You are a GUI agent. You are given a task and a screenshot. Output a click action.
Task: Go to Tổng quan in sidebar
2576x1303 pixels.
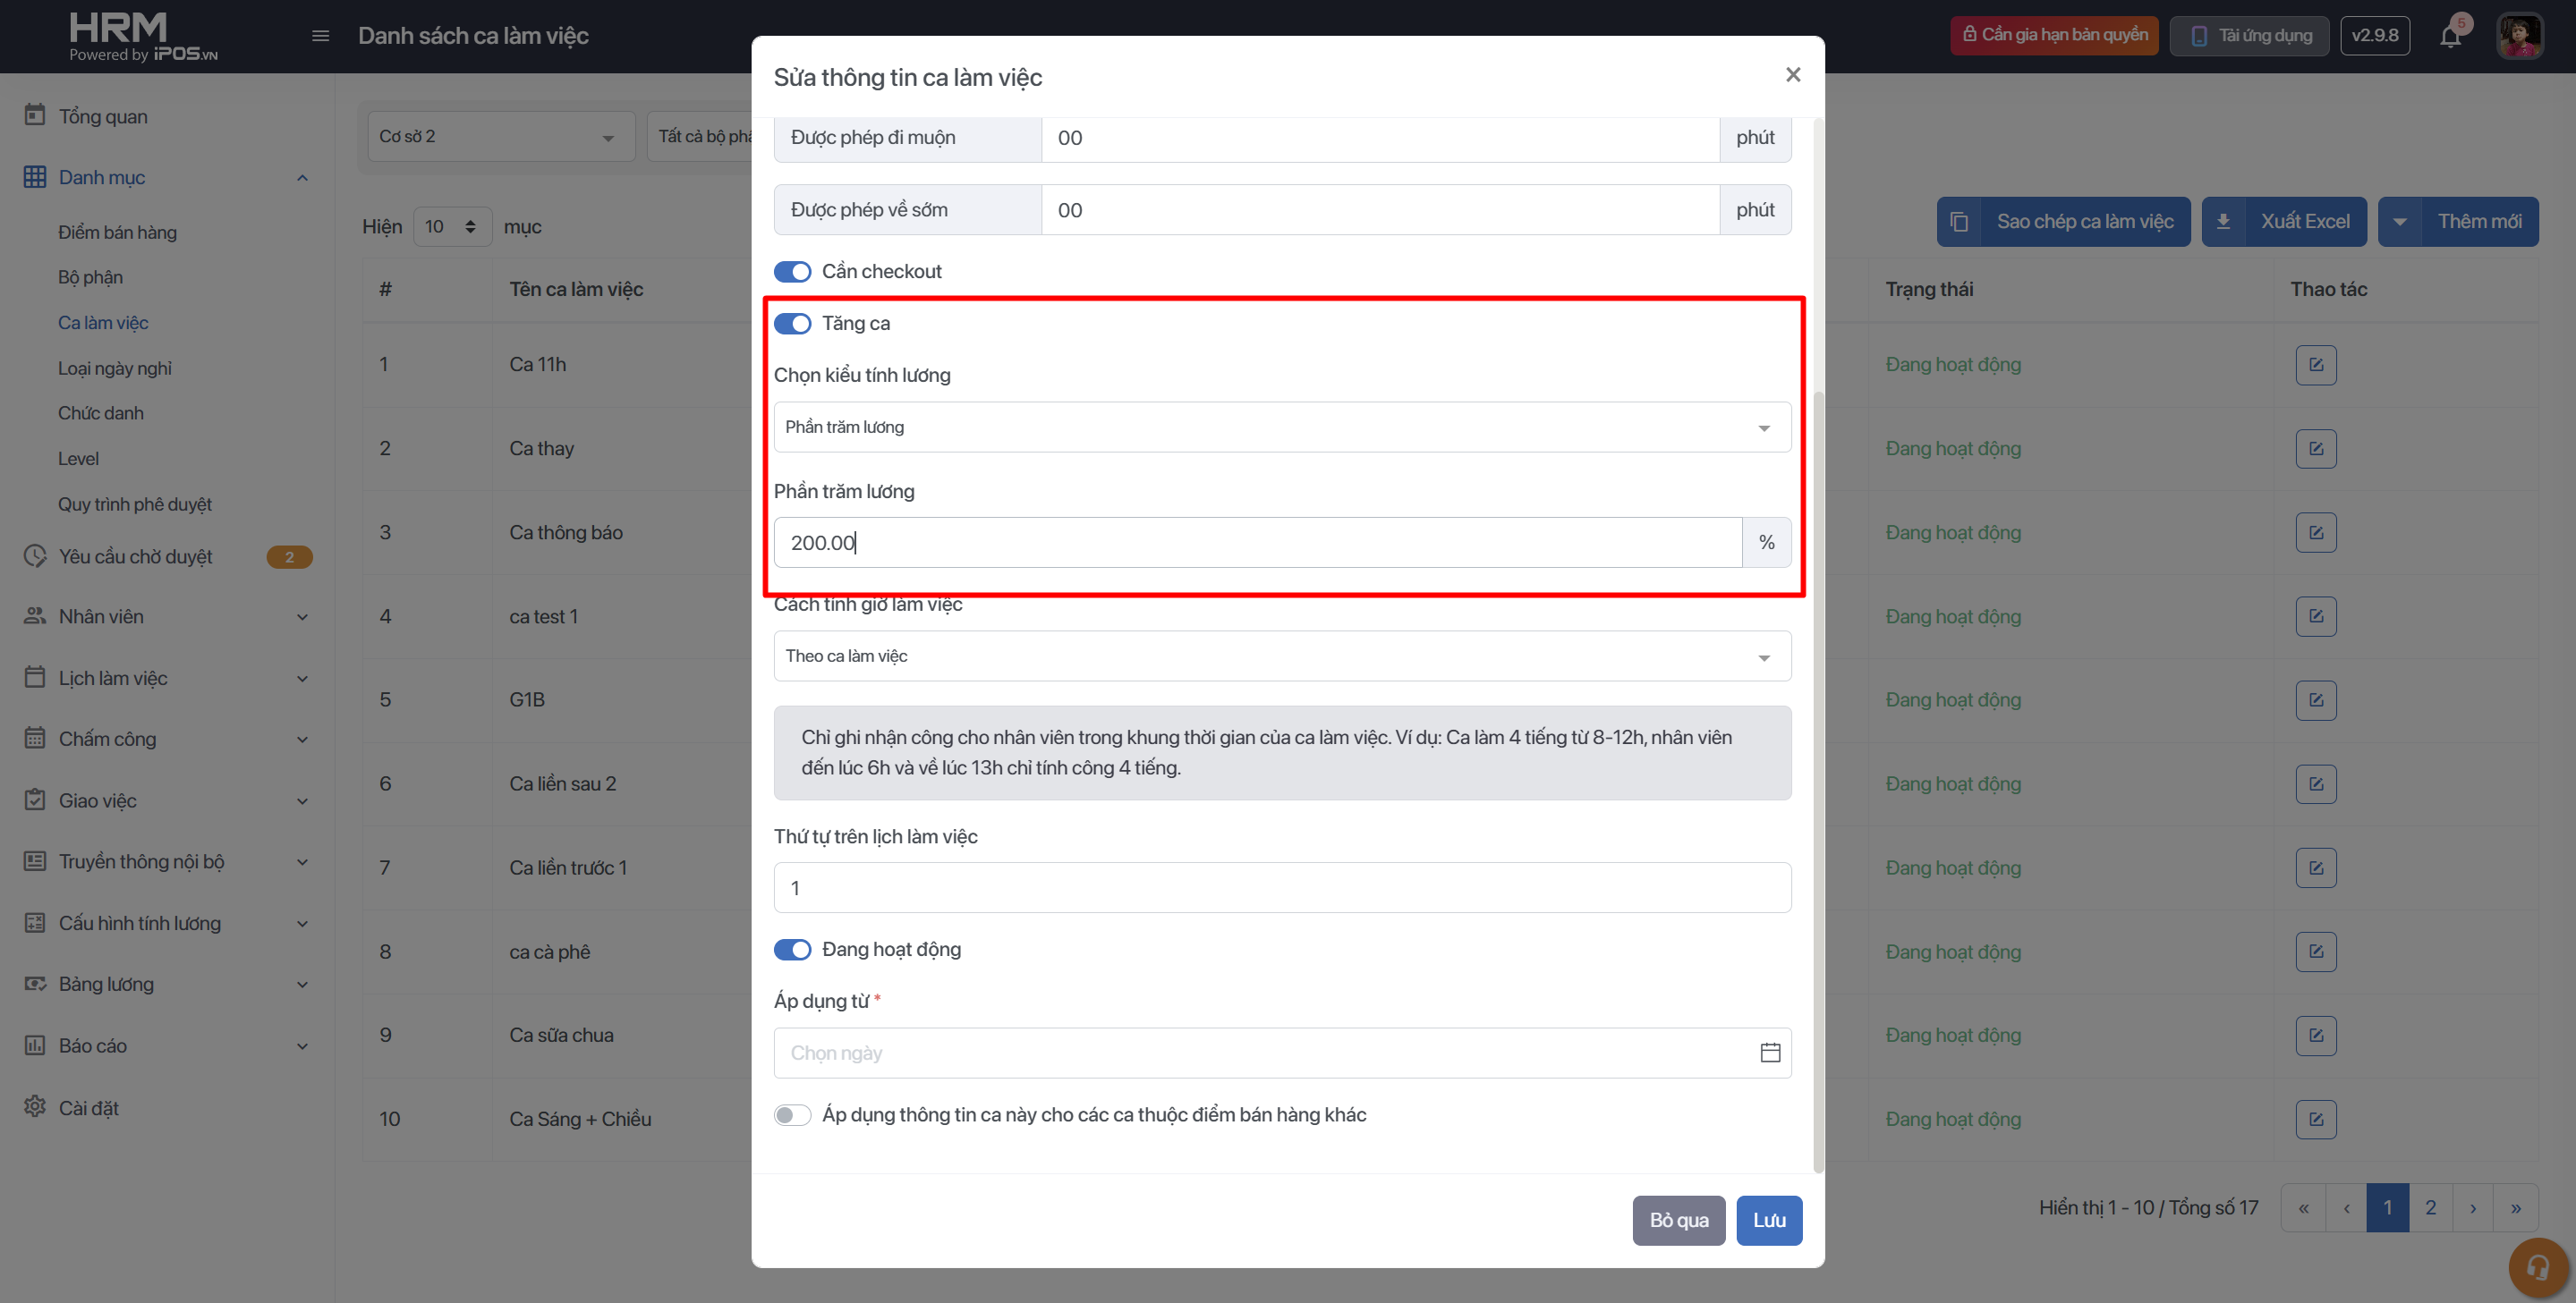coord(102,117)
